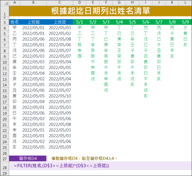Select row 4 header

pyautogui.click(x=4, y=28)
